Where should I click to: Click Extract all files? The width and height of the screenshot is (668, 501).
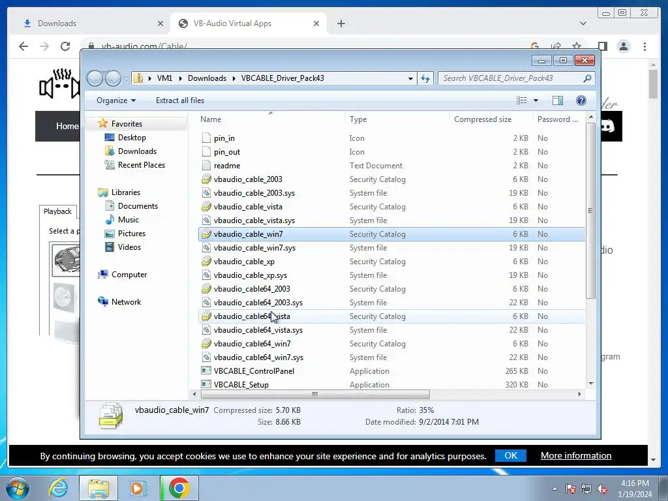coord(180,100)
